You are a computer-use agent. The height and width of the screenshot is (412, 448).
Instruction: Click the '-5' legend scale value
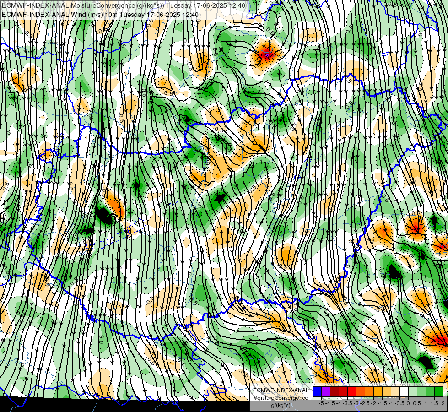pyautogui.click(x=321, y=403)
